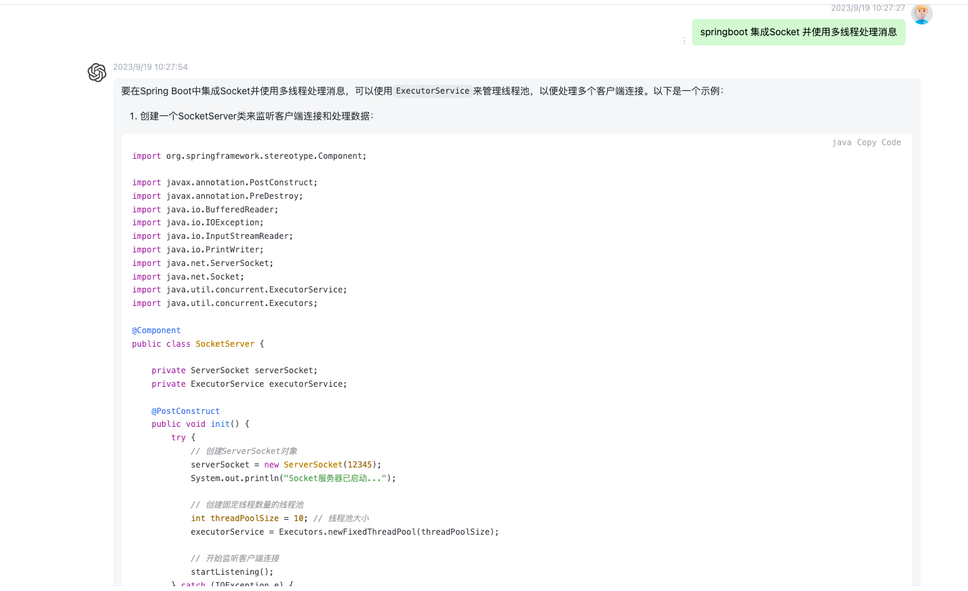Click the step 1 line about creating a SocketServer class
The image size is (968, 591).
(x=252, y=116)
